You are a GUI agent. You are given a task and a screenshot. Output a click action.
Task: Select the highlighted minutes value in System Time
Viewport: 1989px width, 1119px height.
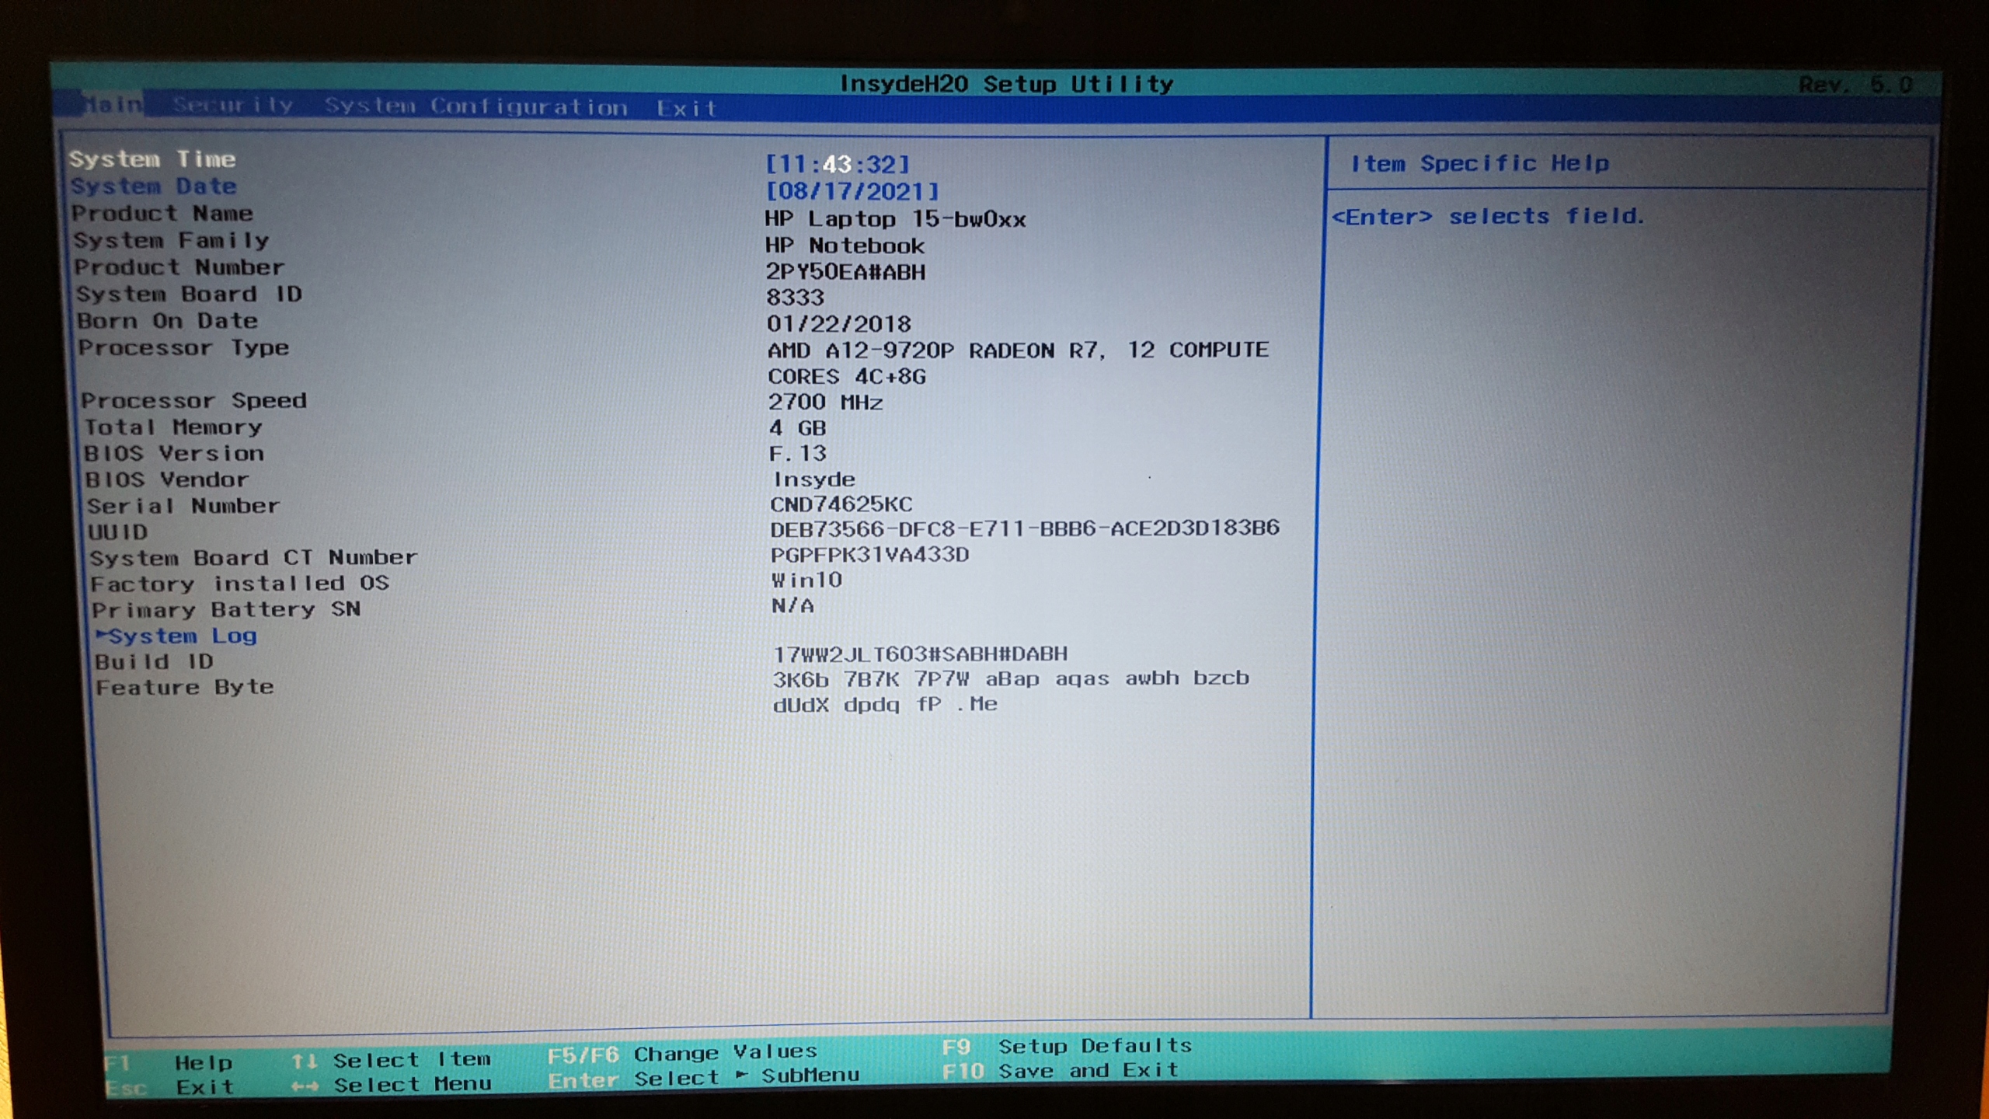(837, 164)
